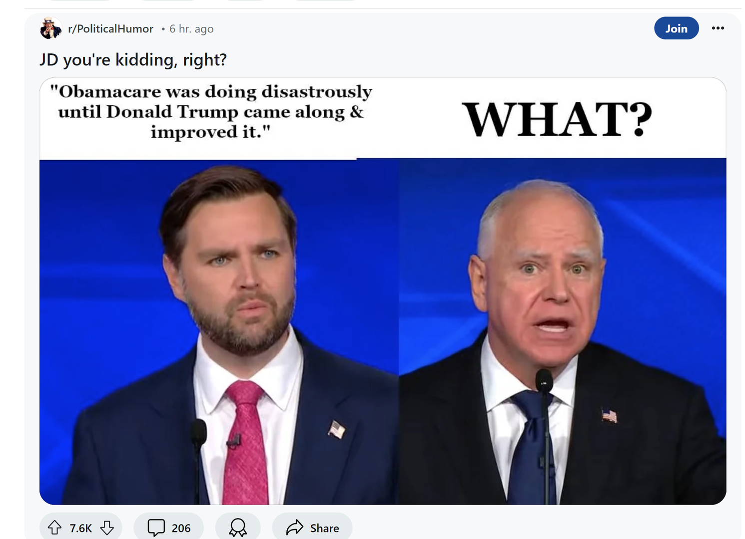Click the Obamacare quote text in meme

211,112
